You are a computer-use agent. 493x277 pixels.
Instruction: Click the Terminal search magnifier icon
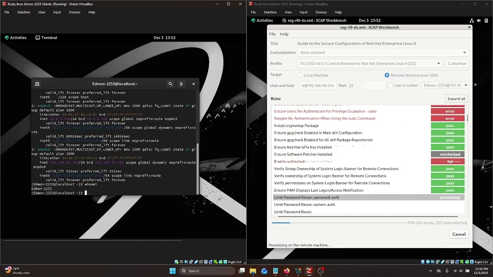click(x=170, y=84)
